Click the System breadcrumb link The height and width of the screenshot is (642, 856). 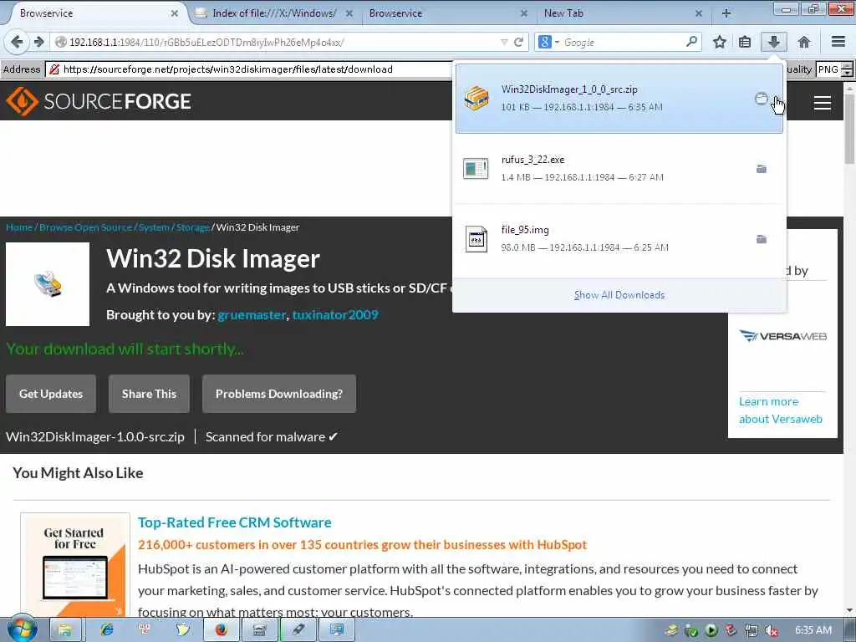coord(154,227)
